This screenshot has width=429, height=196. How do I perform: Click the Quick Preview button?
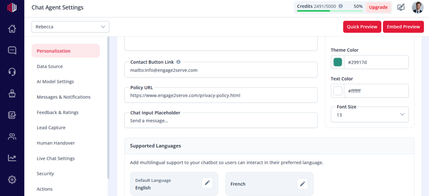(x=362, y=27)
